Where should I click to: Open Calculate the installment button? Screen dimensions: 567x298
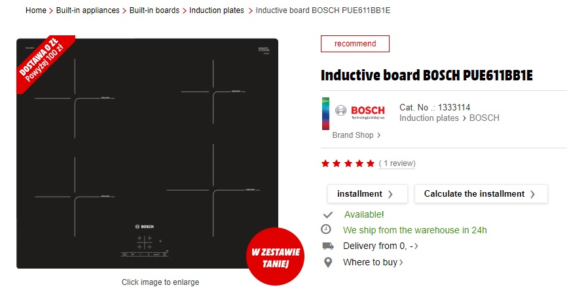click(481, 194)
